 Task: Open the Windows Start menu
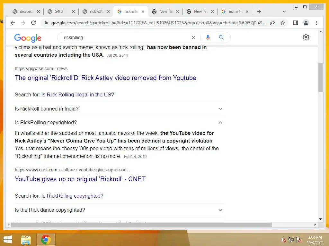pos(8,240)
